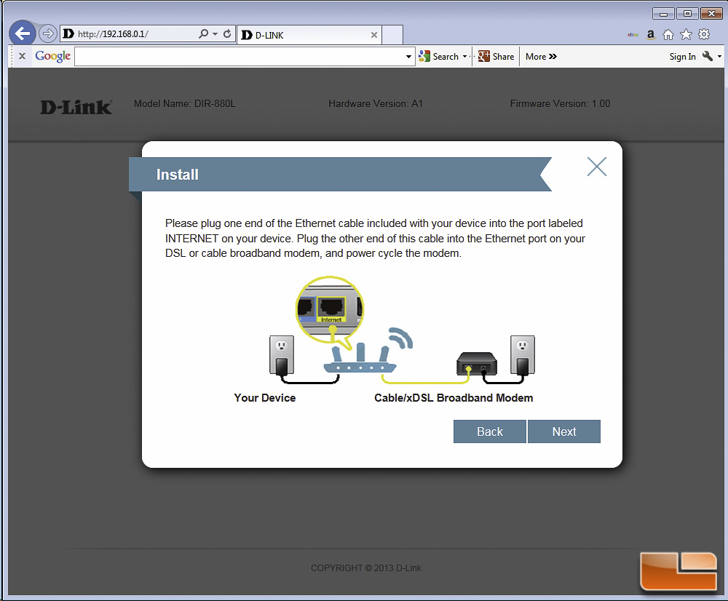Click the left power outlet illustration

(x=281, y=355)
